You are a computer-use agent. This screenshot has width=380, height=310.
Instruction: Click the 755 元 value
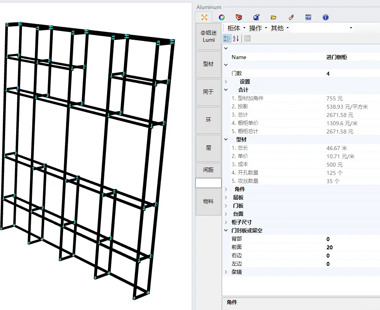(x=334, y=98)
